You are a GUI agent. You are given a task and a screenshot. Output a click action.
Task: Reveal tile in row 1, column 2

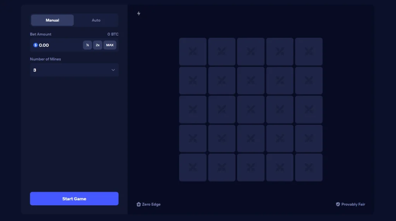(x=222, y=52)
